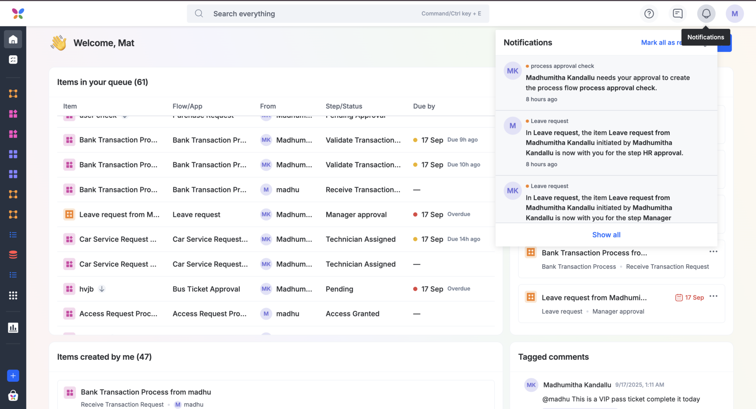Click Show all notifications link
The height and width of the screenshot is (409, 756).
coord(606,235)
